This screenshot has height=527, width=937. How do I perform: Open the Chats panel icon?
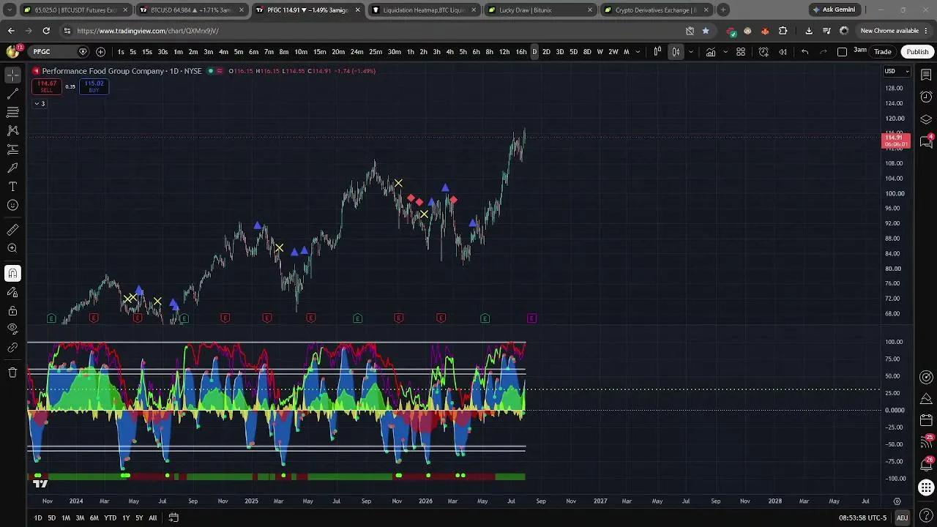[926, 141]
